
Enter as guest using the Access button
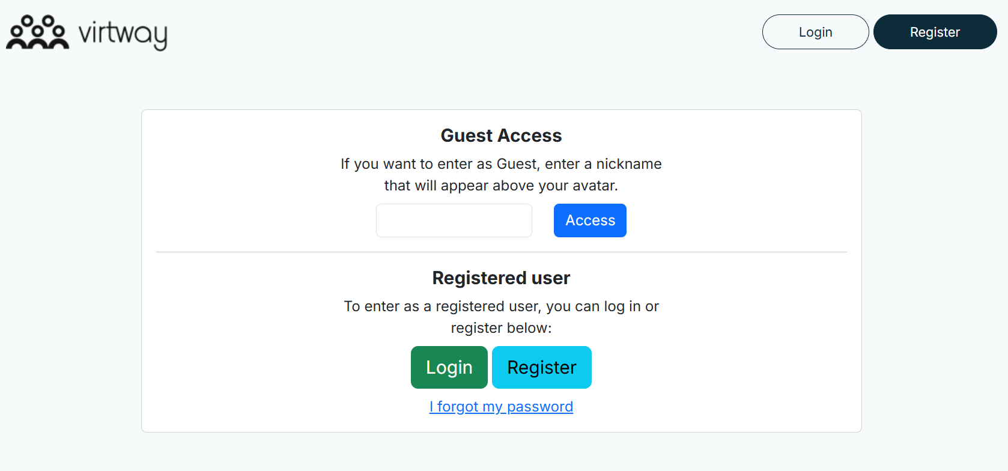click(x=590, y=220)
